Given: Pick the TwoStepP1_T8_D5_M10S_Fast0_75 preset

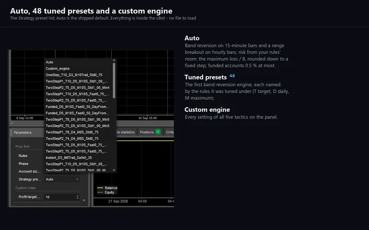Looking at the screenshot, I should pos(78,145).
